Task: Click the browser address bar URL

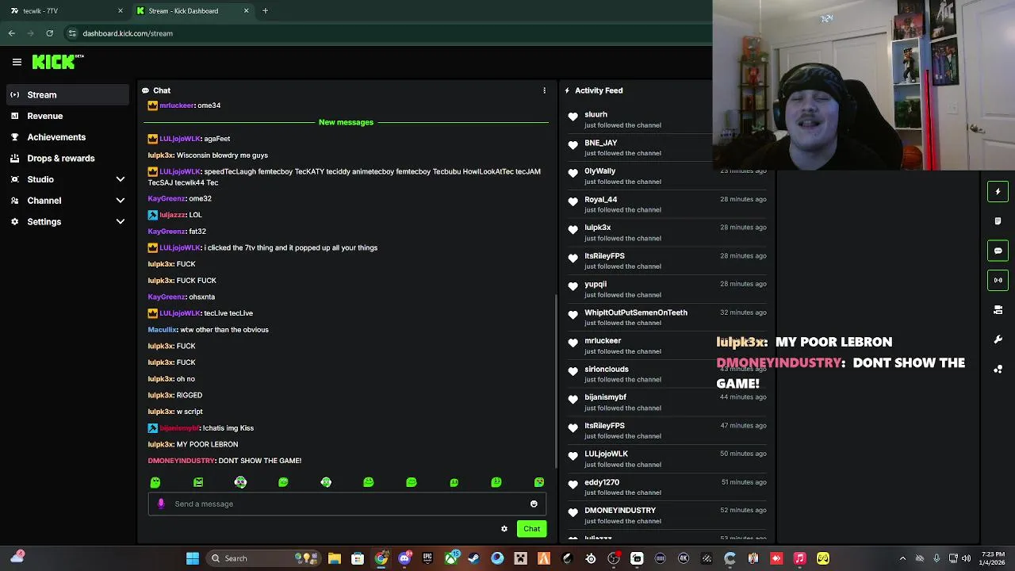Action: tap(128, 33)
